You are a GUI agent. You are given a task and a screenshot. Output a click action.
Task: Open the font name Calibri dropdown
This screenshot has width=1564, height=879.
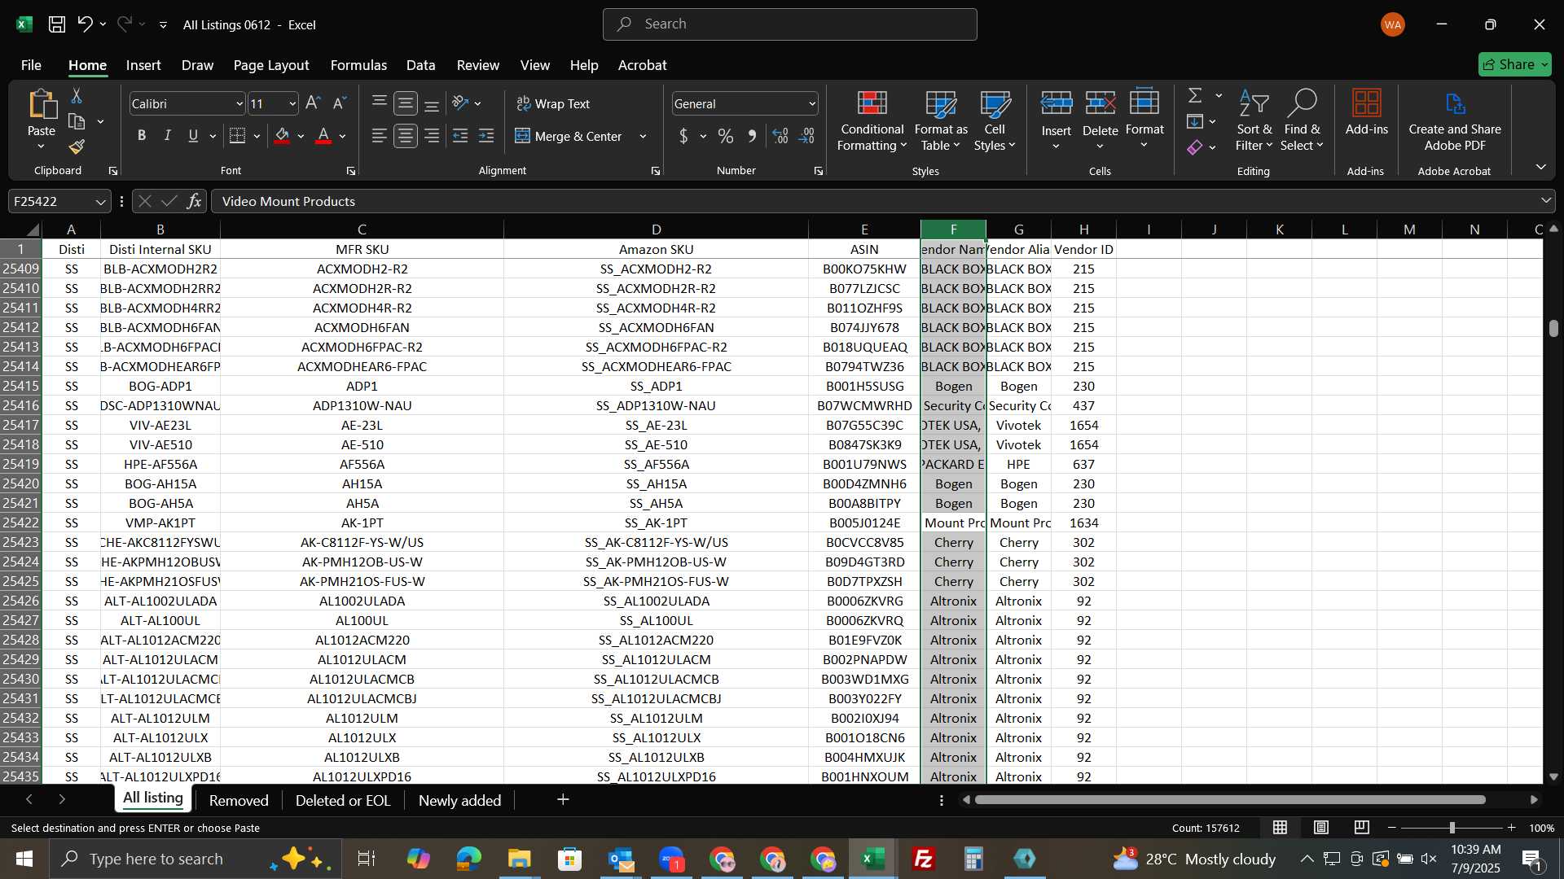[239, 104]
